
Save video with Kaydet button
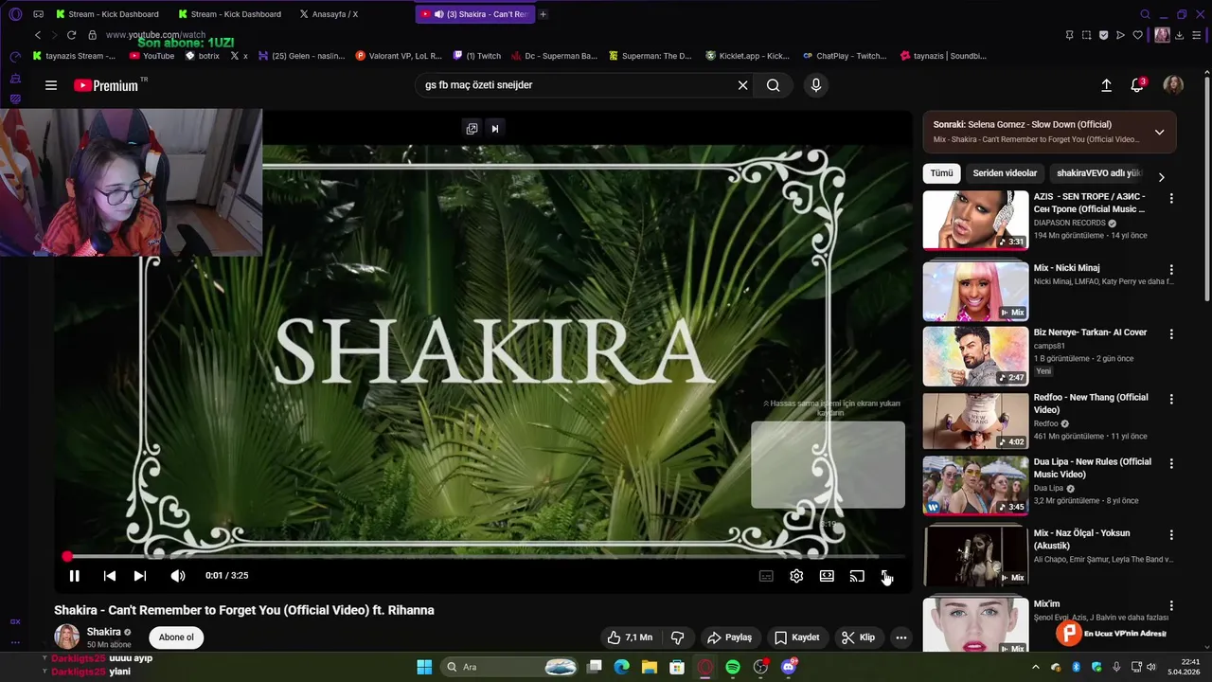point(797,637)
